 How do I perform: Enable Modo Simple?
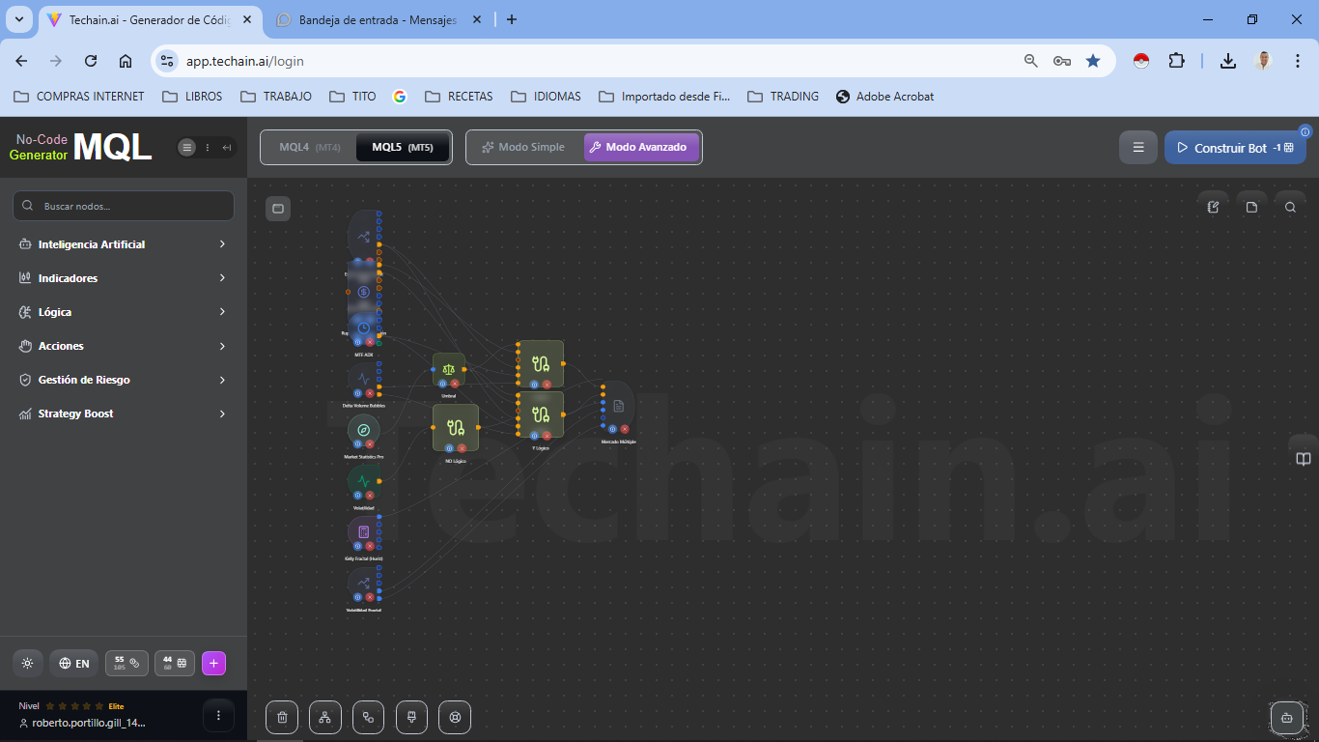tap(523, 148)
